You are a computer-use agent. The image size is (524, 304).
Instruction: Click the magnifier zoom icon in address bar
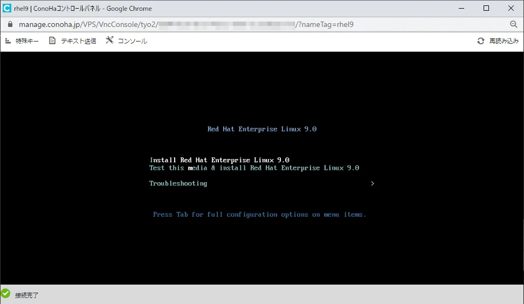click(x=513, y=24)
